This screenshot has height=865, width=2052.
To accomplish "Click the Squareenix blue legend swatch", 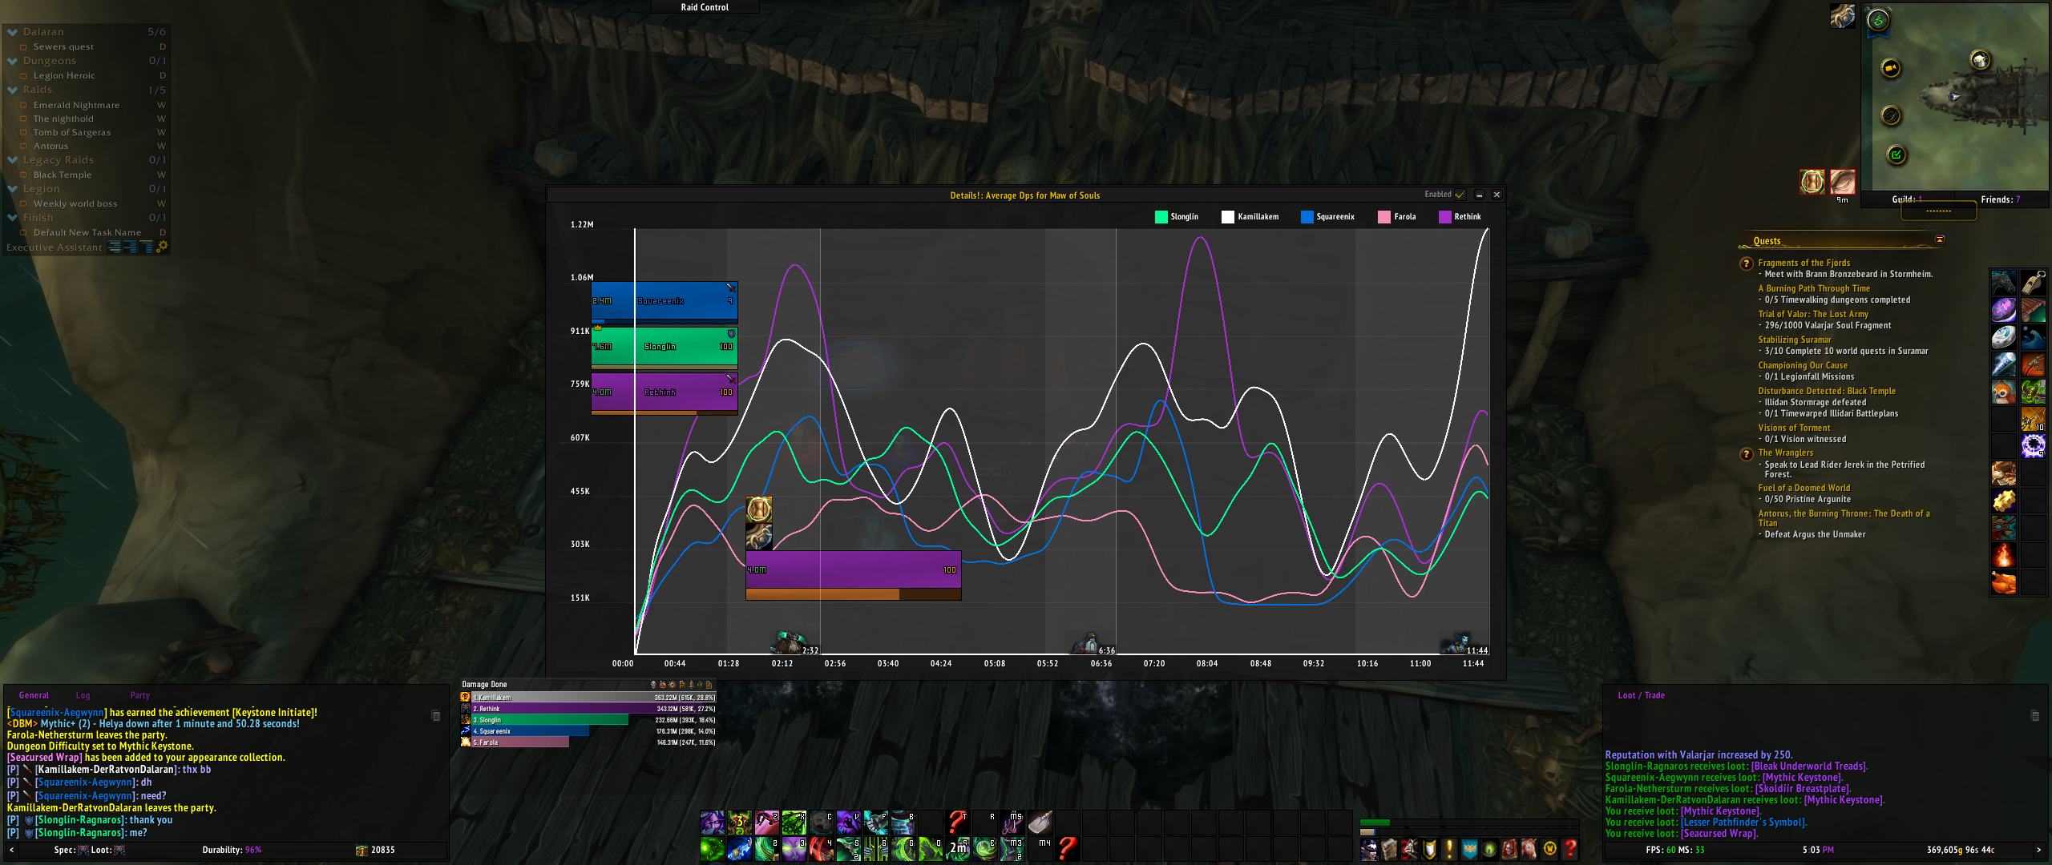I will pyautogui.click(x=1307, y=217).
